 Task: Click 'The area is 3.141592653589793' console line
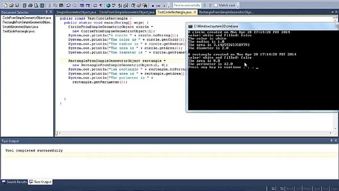[219, 45]
